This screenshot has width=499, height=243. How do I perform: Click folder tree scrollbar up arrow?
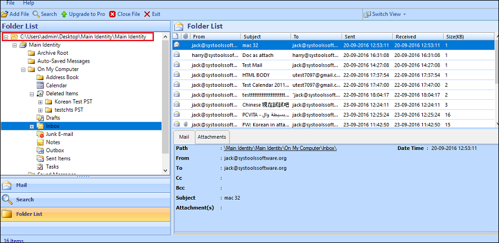(x=165, y=37)
